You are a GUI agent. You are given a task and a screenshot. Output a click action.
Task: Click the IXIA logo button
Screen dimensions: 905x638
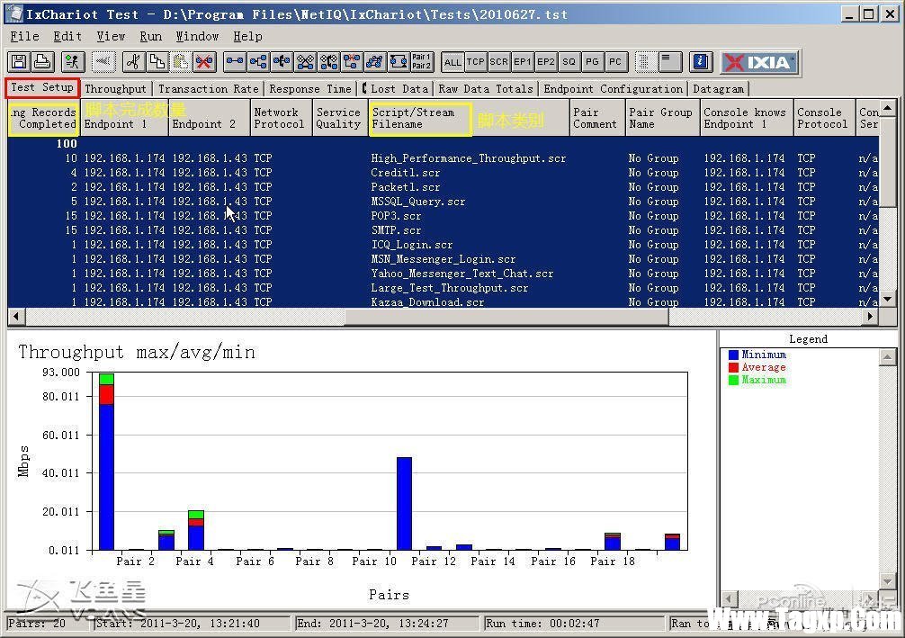tap(758, 62)
